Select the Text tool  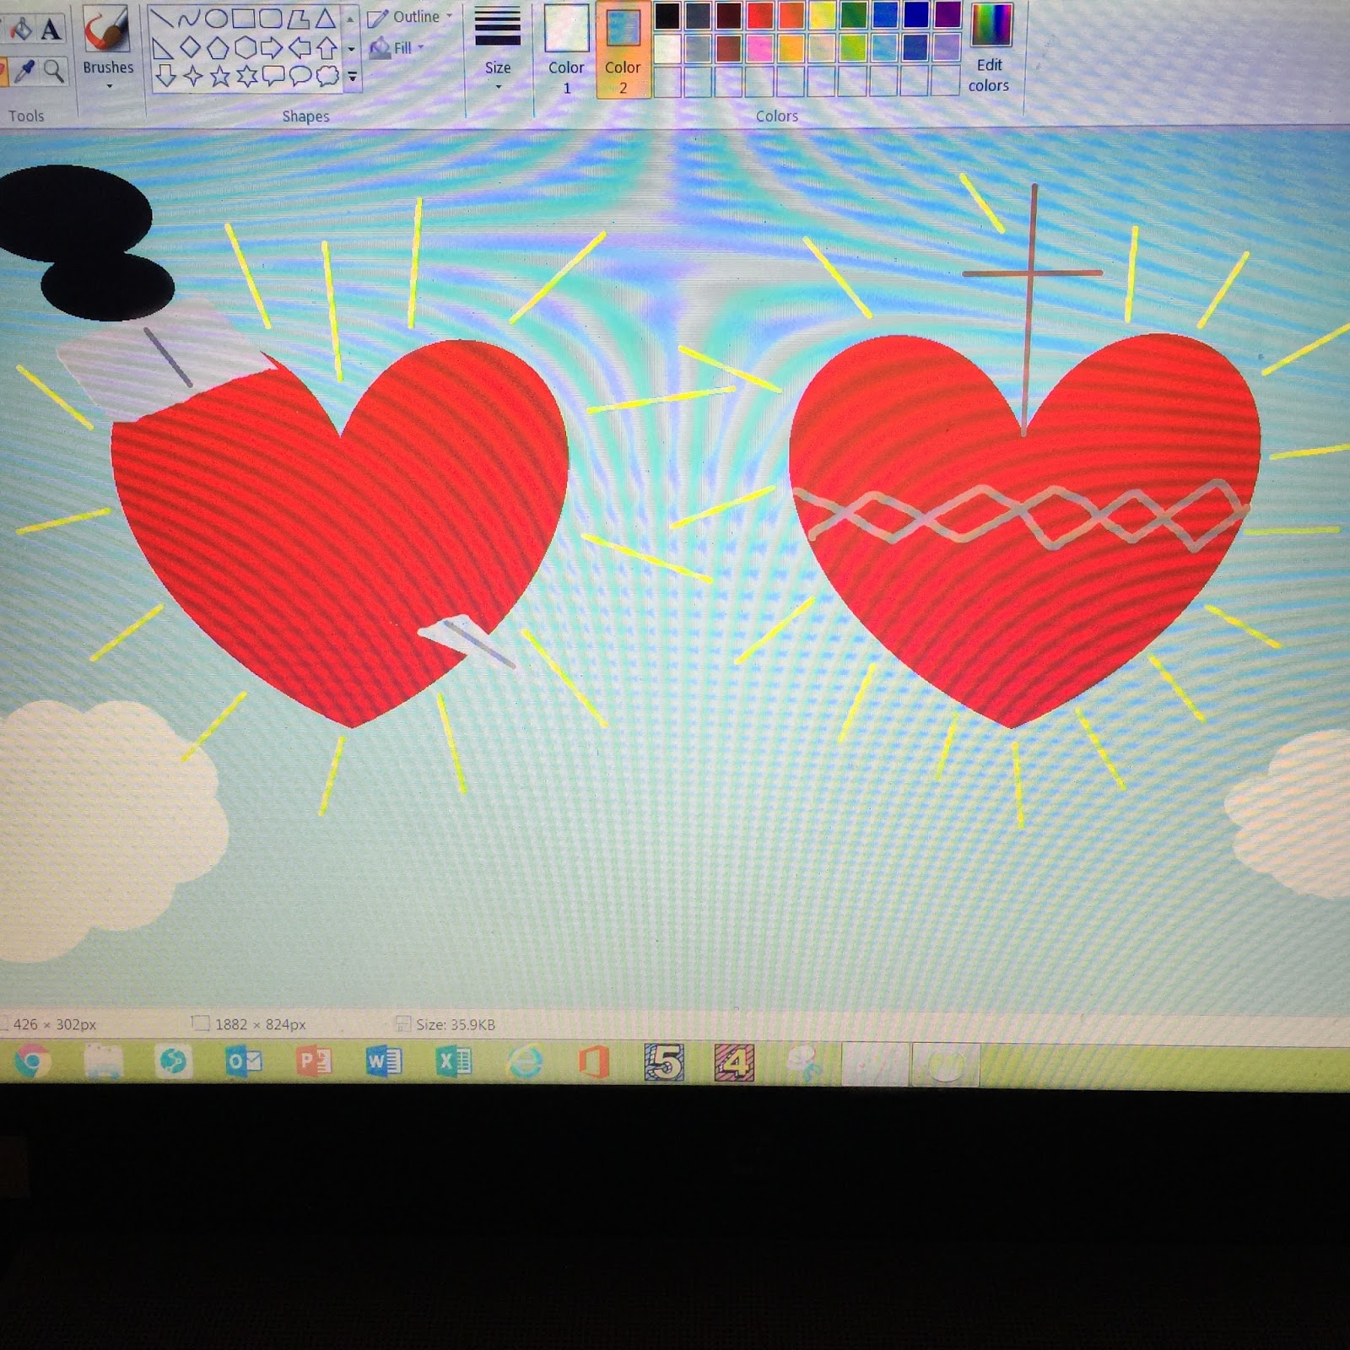point(51,30)
